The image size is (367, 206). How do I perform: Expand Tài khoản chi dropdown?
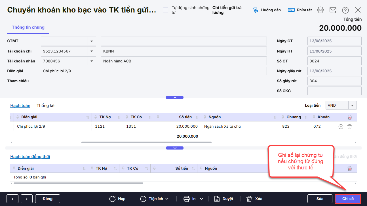[92, 51]
